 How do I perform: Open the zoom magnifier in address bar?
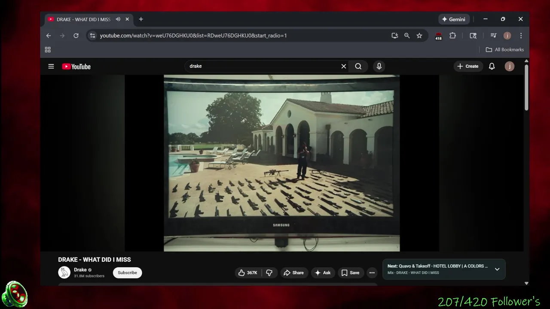407,36
